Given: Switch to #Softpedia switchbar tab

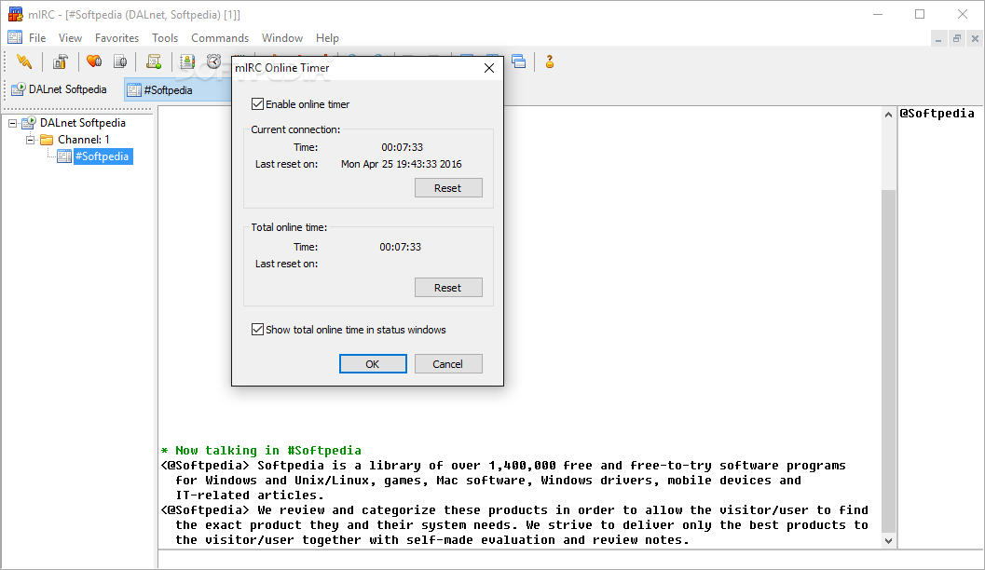Looking at the screenshot, I should [178, 90].
